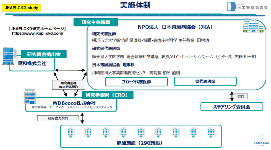Click the sixth facility building icon
This screenshot has height=150, width=271.
click(x=158, y=133)
